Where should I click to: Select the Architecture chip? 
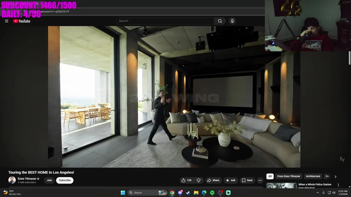click(x=313, y=176)
